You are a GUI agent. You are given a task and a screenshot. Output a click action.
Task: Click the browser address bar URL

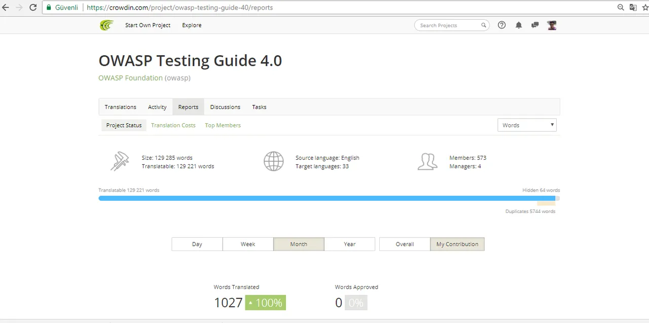tap(179, 8)
